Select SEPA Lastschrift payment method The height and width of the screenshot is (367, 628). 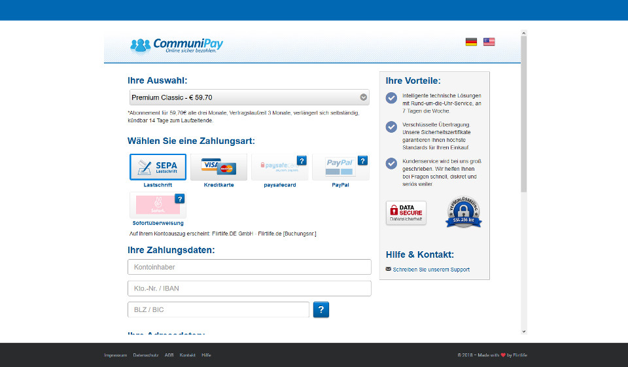[158, 167]
